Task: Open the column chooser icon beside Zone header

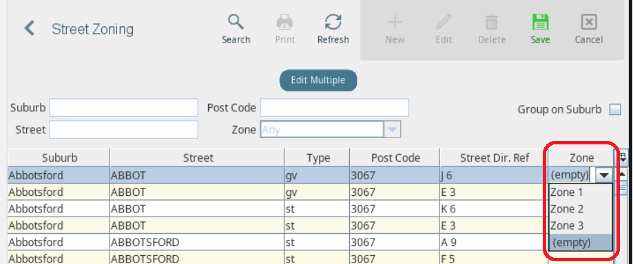Action: [x=623, y=157]
